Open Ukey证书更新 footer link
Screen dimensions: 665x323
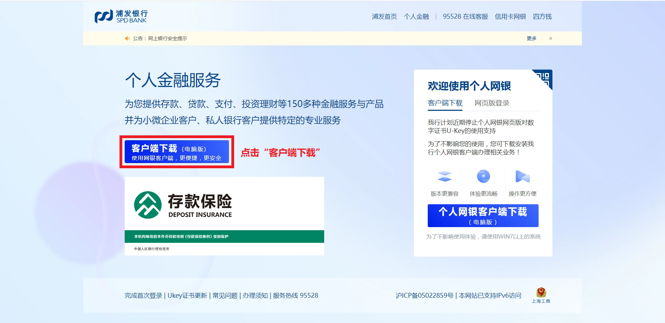[x=187, y=296]
